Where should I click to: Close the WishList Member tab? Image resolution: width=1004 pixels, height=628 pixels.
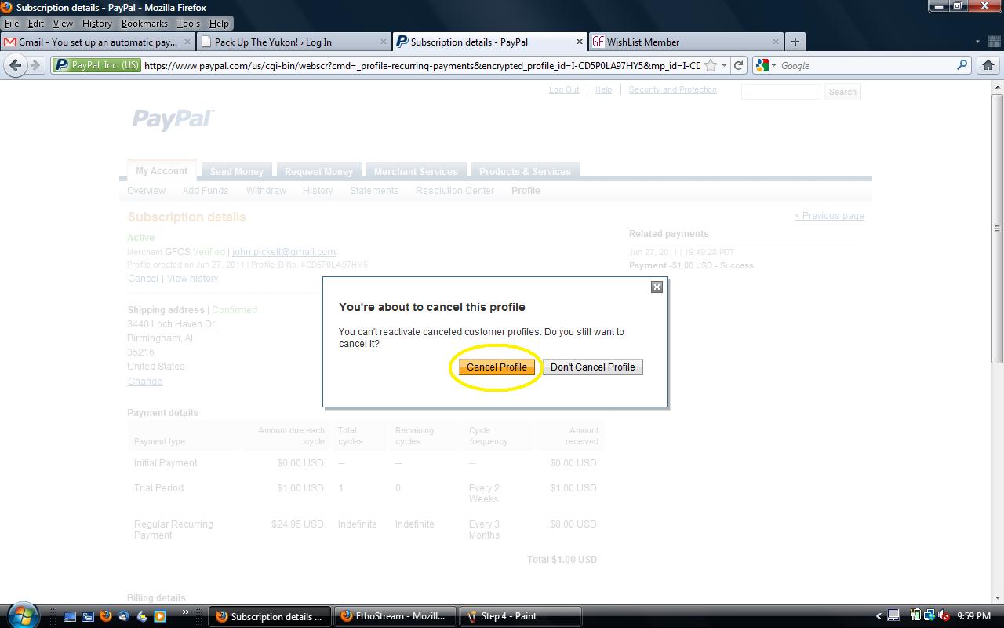tap(776, 42)
